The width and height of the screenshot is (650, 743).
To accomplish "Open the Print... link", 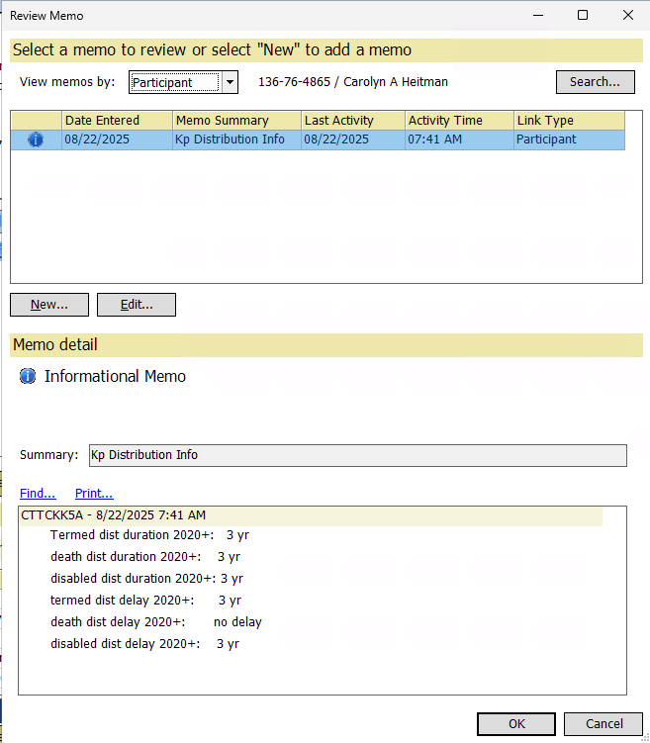I will pos(94,494).
